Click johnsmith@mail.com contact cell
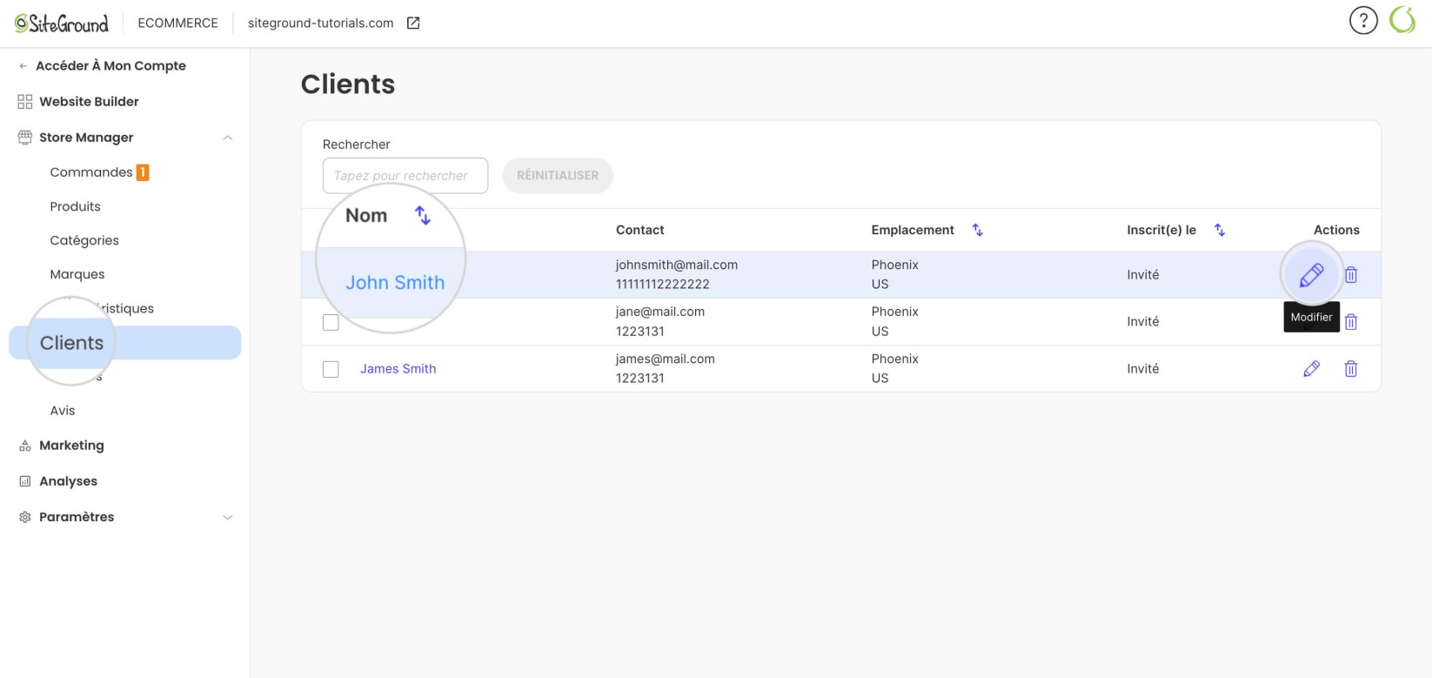Viewport: 1432px width, 678px height. 677,265
